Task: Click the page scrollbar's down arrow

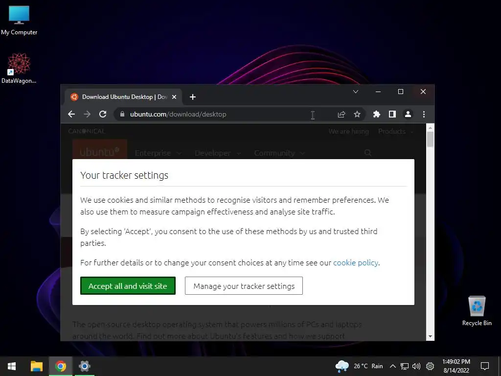Action: pos(430,336)
